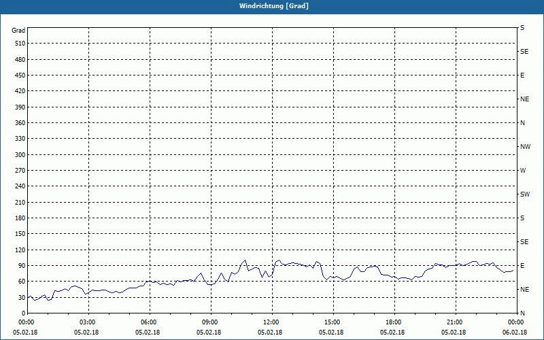The image size is (544, 340).
Task: Select the 00:00 label above 06.02.18
Action: click(517, 322)
